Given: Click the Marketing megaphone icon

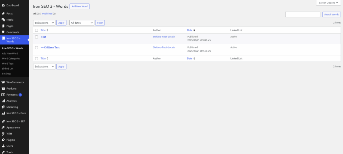Looking at the screenshot, I should 3,107.
